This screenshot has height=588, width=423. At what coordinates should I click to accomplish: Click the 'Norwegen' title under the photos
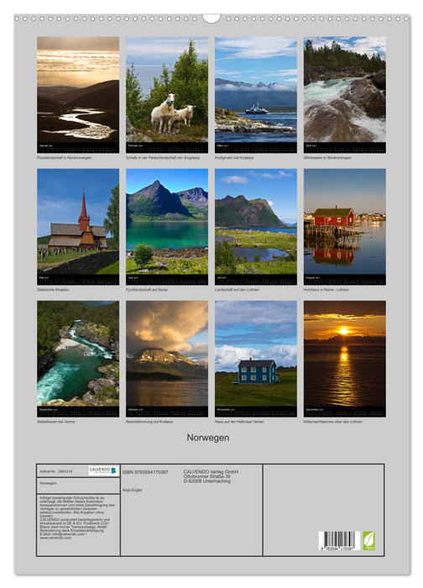pos(208,438)
